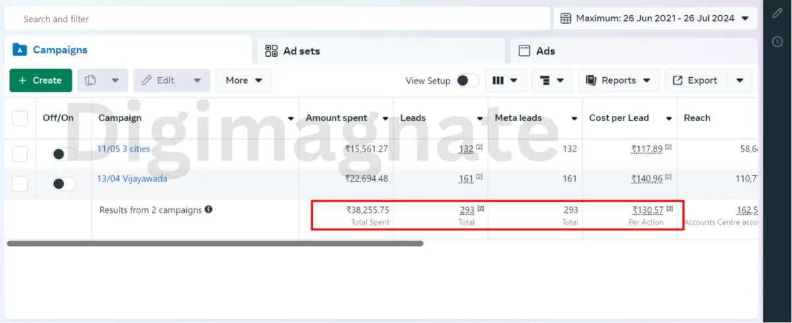Open the 11/05 3 cities campaign link
The height and width of the screenshot is (323, 792).
pyautogui.click(x=123, y=149)
